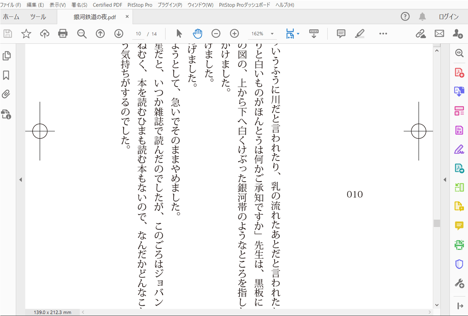Screen dimensions: 468x316
Task: Activate the hand pan tool
Action: (x=197, y=34)
